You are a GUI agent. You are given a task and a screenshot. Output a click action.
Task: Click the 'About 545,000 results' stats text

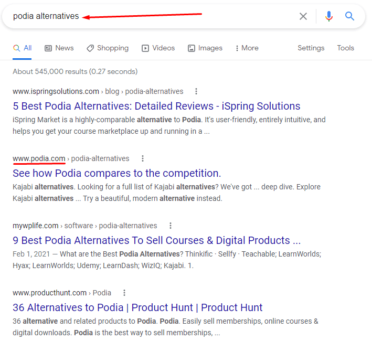click(75, 71)
